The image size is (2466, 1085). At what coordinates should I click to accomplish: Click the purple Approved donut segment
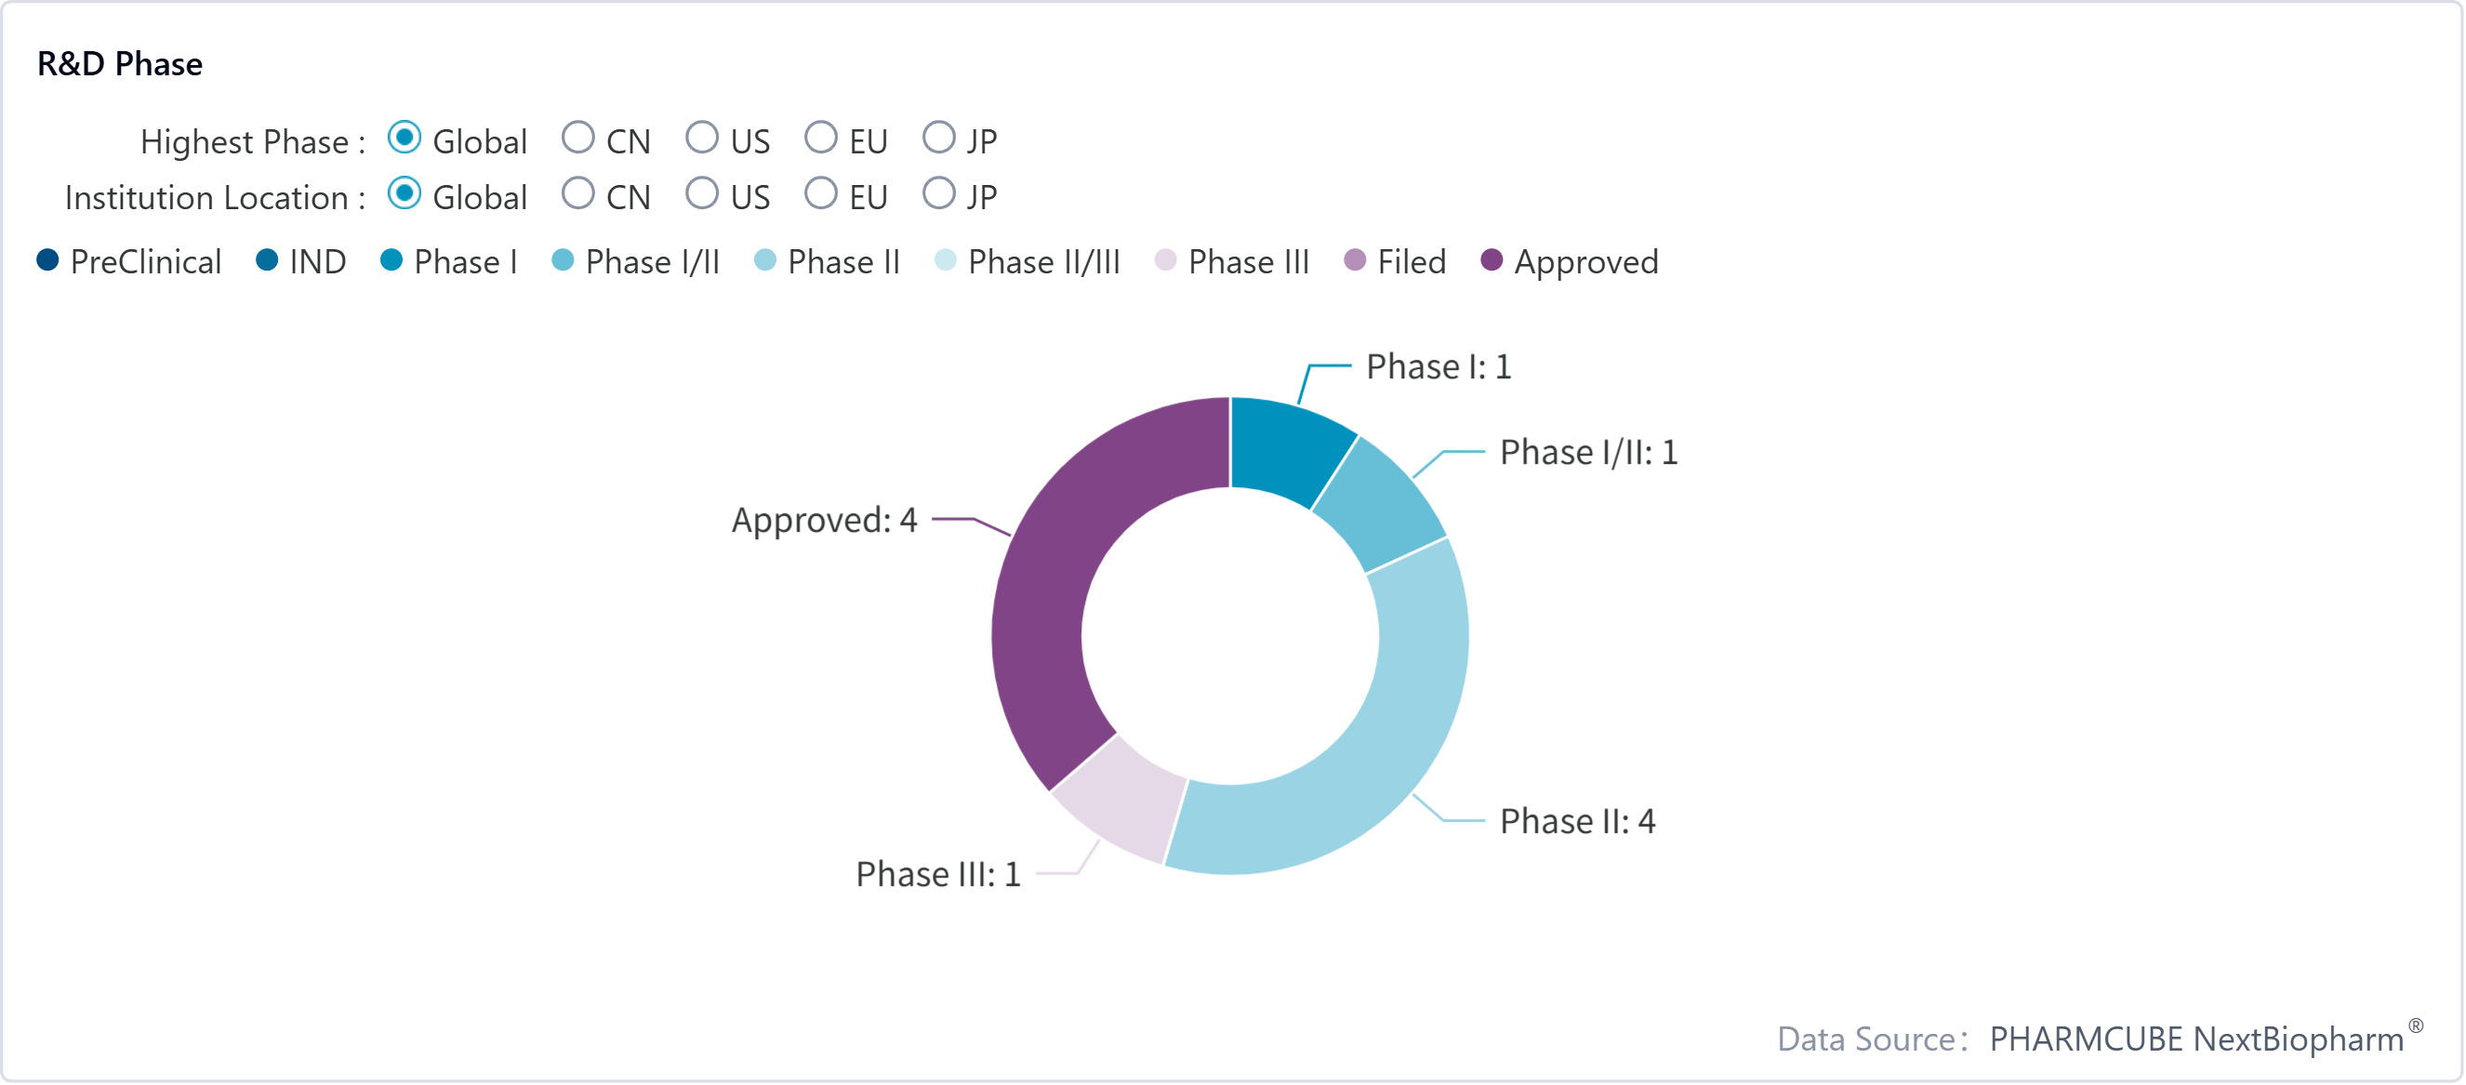point(1053,593)
